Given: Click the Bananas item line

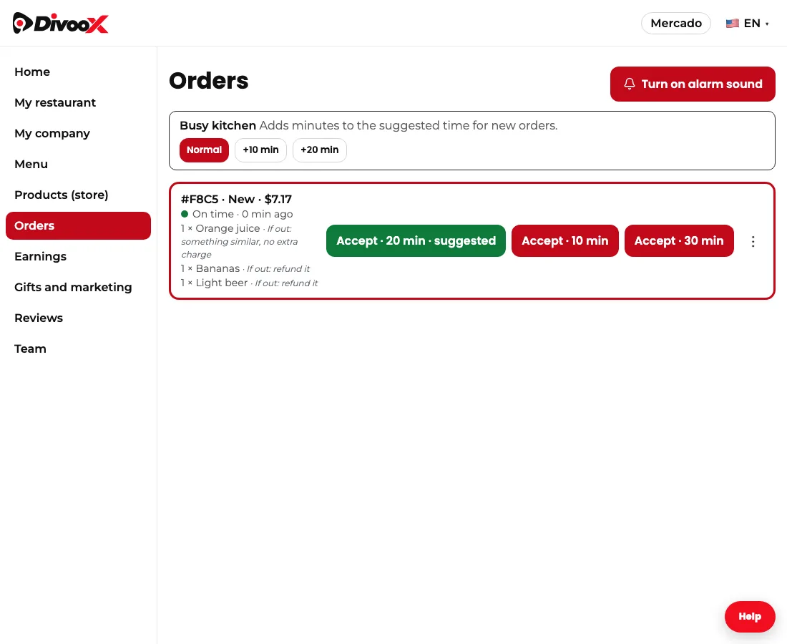Looking at the screenshot, I should click(x=245, y=268).
